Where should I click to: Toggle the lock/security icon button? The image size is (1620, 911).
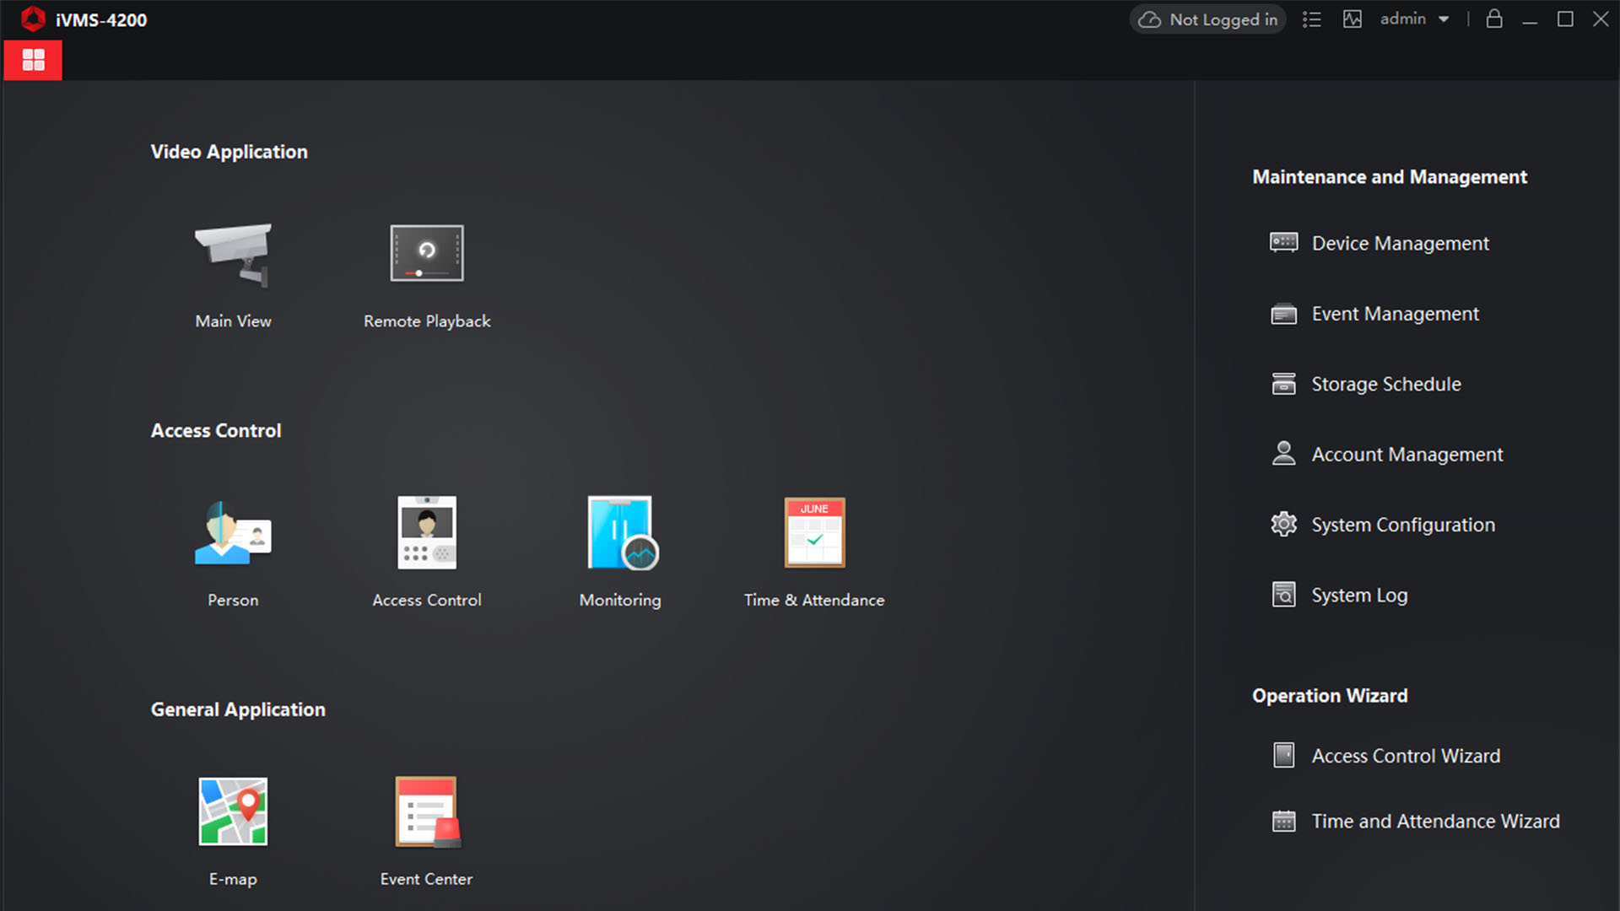coord(1493,18)
